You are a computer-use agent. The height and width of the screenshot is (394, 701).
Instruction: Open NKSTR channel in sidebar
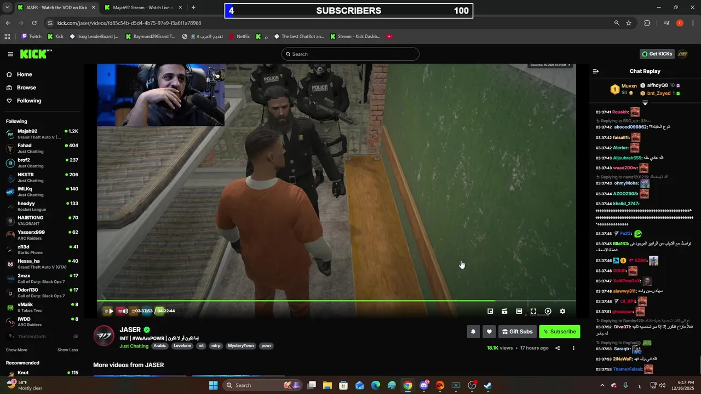[42, 177]
